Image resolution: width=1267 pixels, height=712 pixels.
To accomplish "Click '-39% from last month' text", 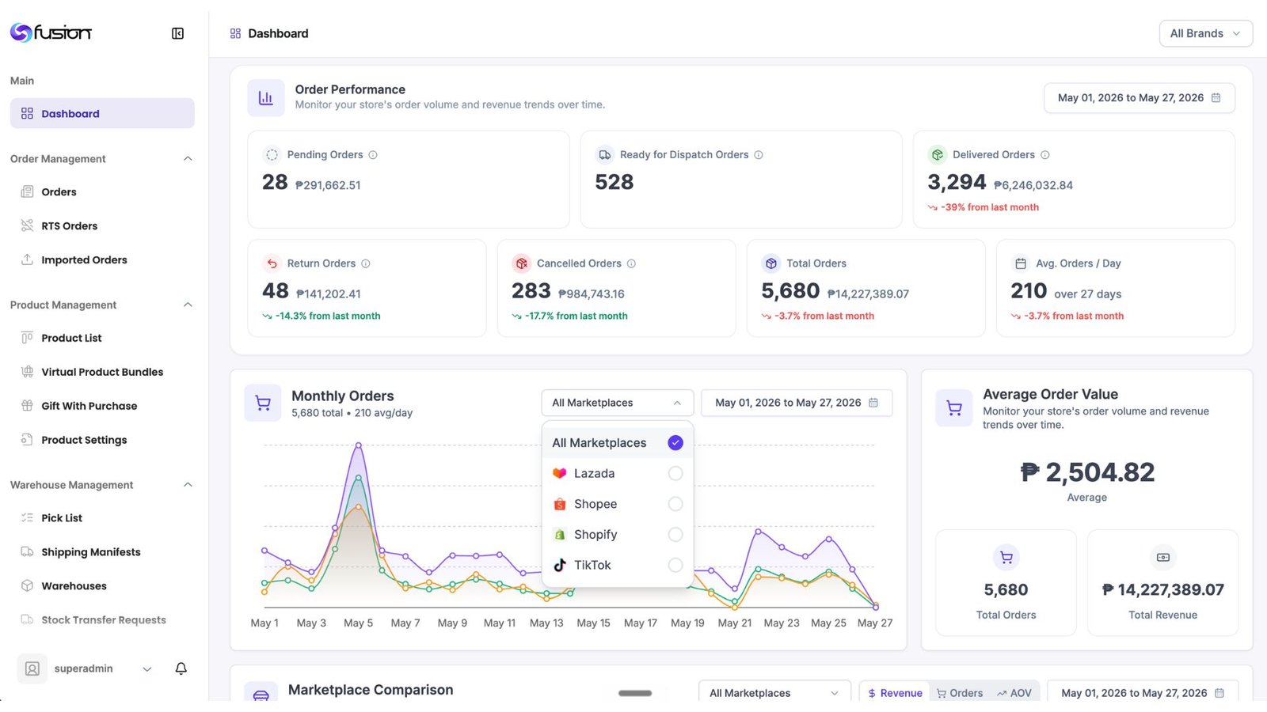I will [990, 207].
